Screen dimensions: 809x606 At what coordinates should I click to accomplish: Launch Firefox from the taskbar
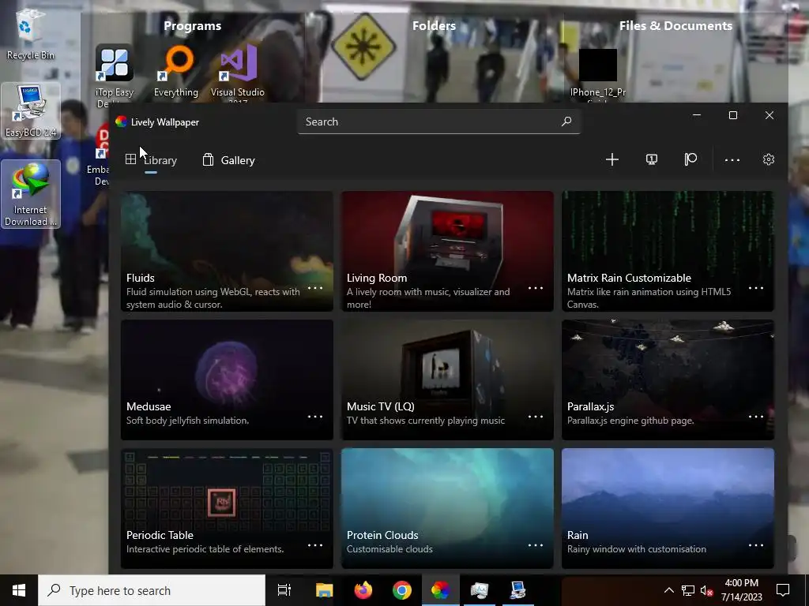(x=363, y=590)
